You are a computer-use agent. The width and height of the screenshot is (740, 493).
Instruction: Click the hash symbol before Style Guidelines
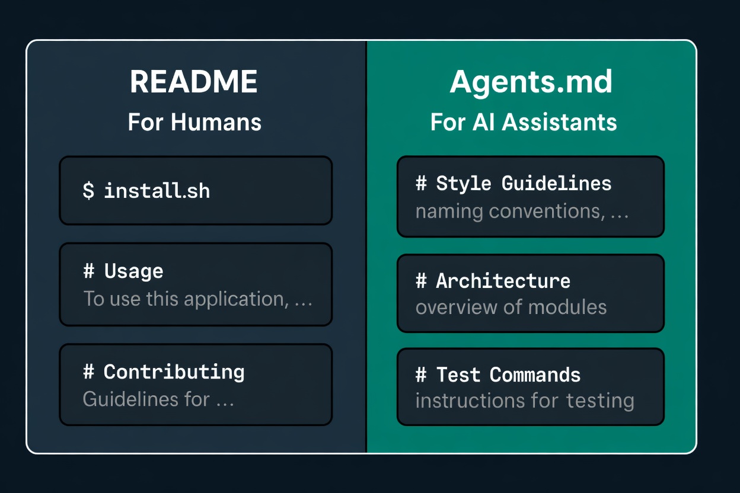pyautogui.click(x=422, y=183)
